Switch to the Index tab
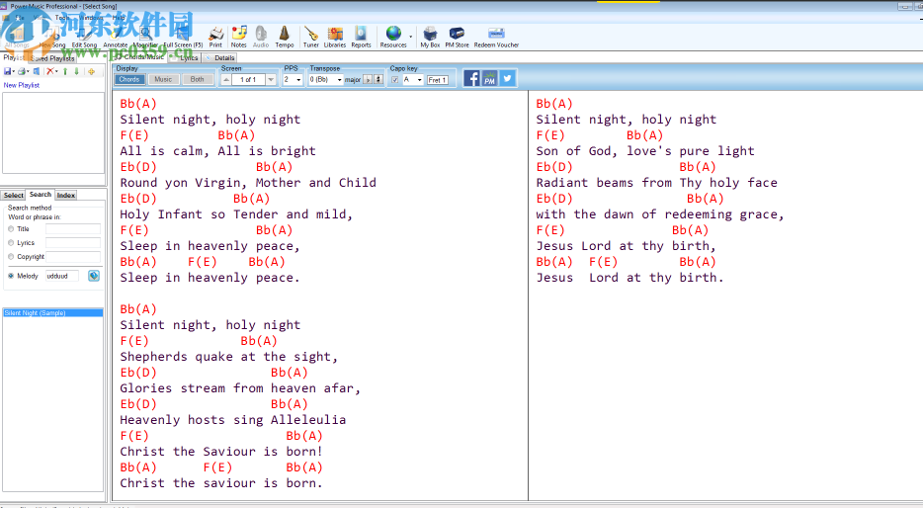 point(66,195)
